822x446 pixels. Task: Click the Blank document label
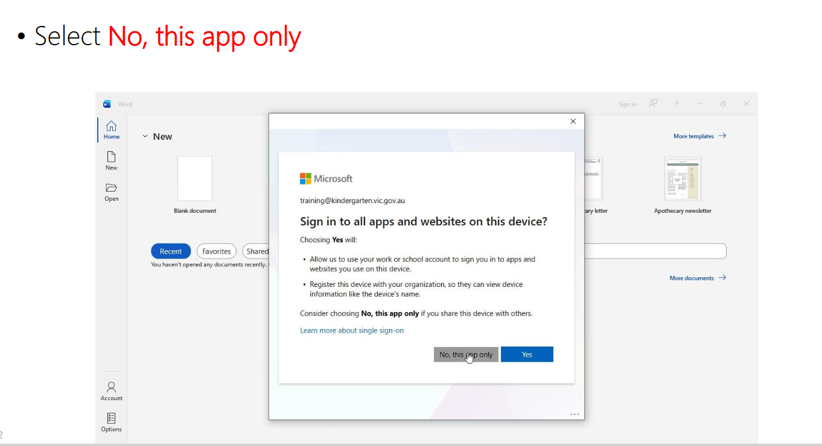pos(195,211)
